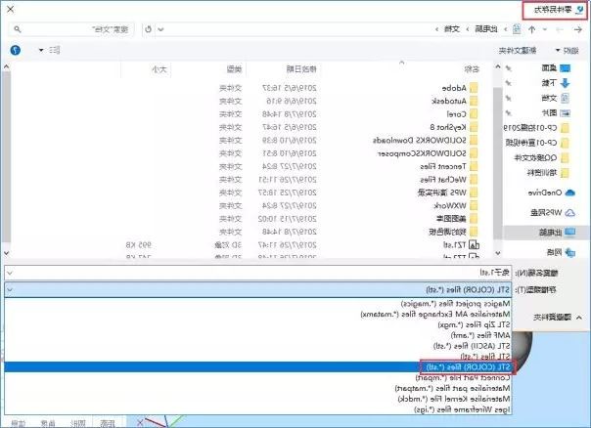Sort by the 类型 column header
591x428 pixels.
click(x=234, y=68)
